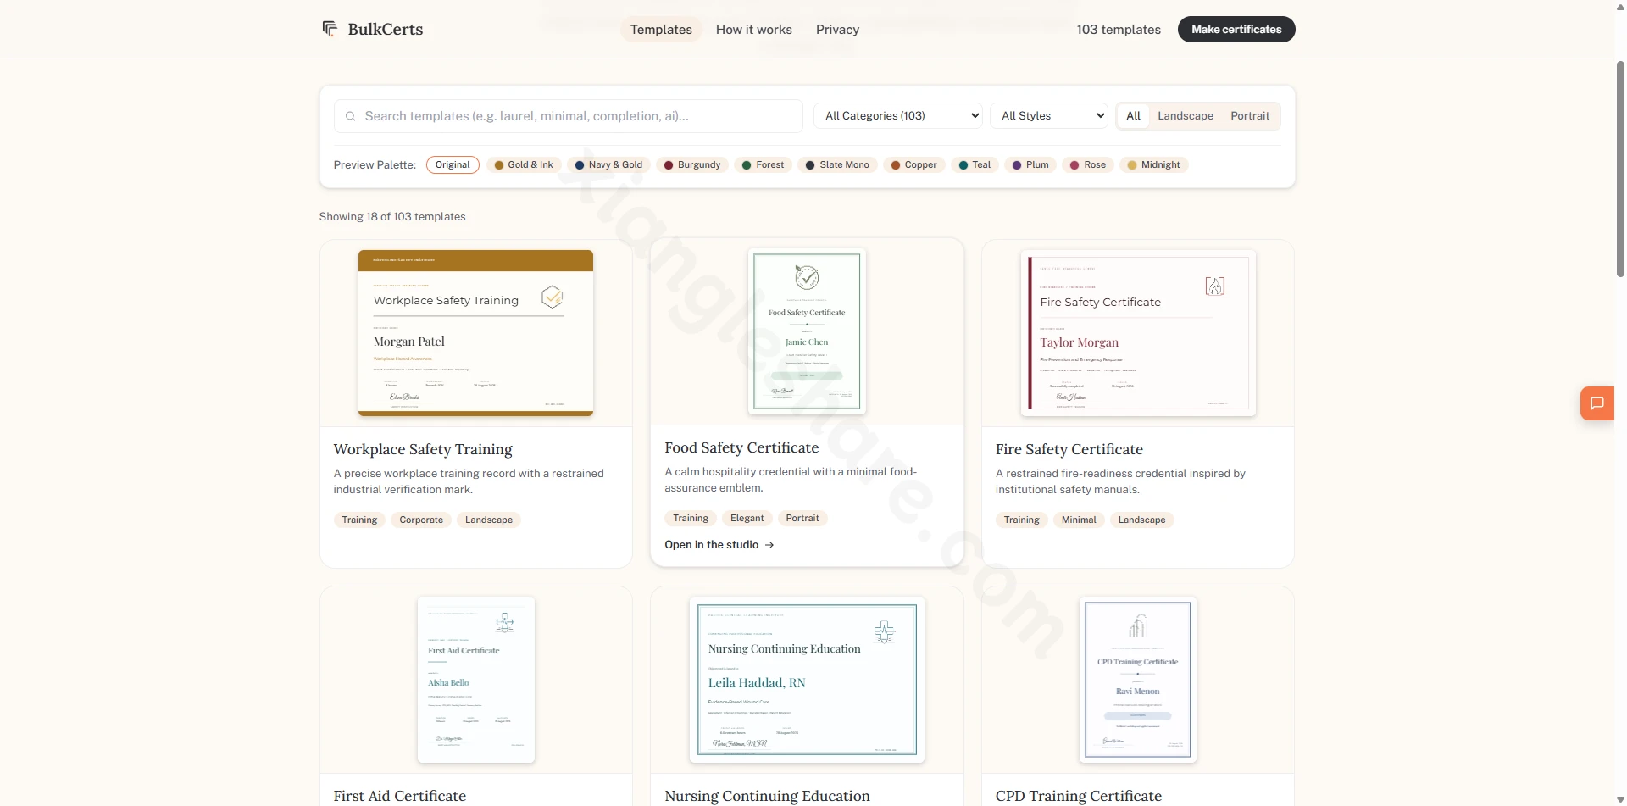Open Nursing Continuing Education template thumbnail
This screenshot has height=806, width=1627.
point(807,680)
